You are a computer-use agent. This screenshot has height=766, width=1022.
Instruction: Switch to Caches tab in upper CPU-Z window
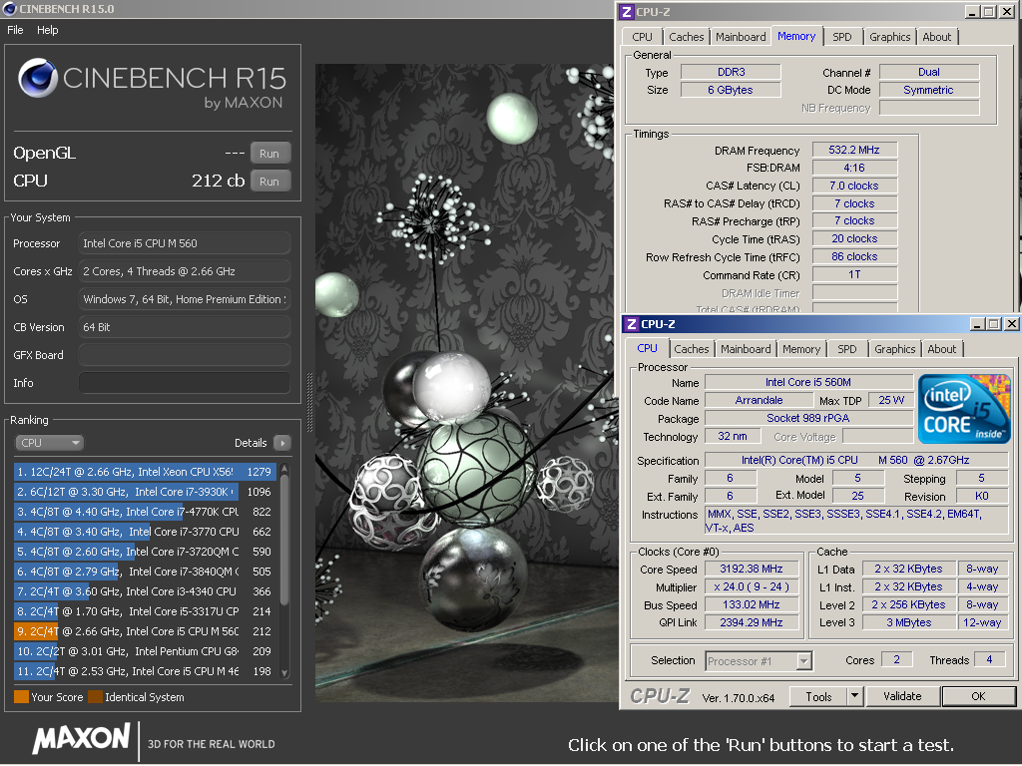tap(687, 37)
